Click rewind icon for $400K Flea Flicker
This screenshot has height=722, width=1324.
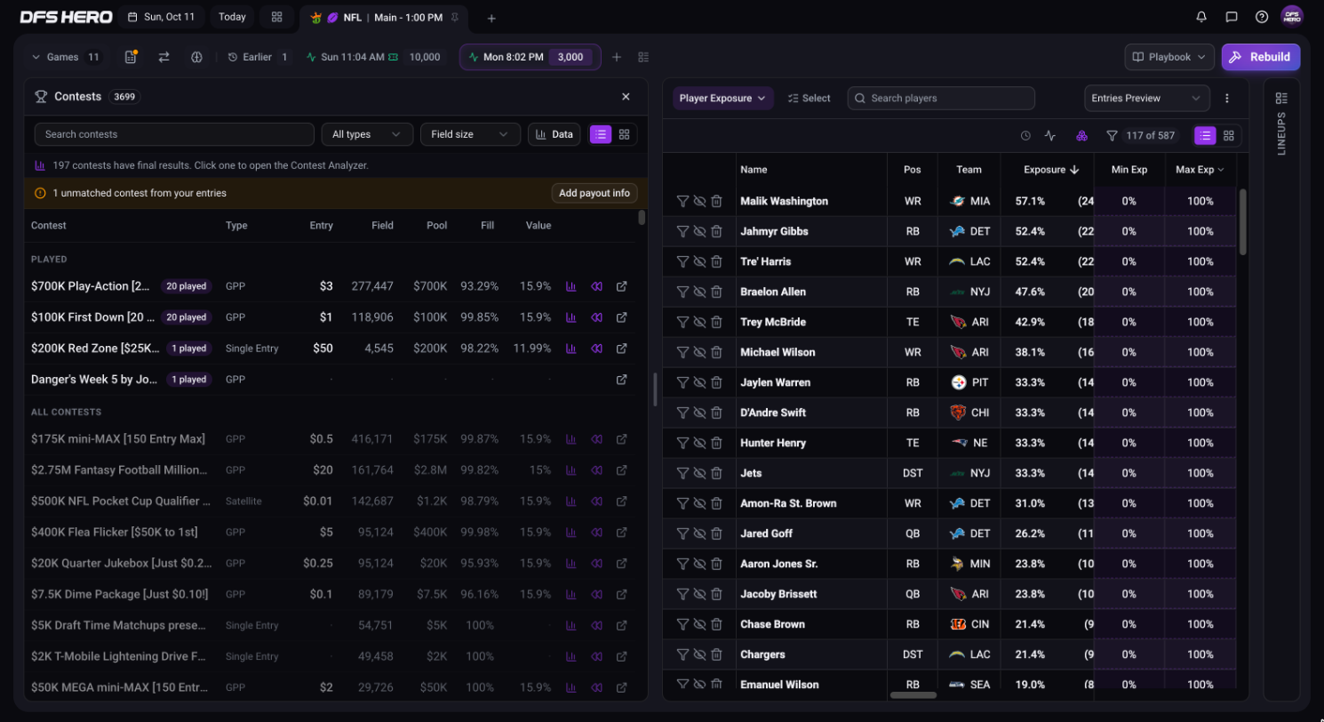point(597,532)
